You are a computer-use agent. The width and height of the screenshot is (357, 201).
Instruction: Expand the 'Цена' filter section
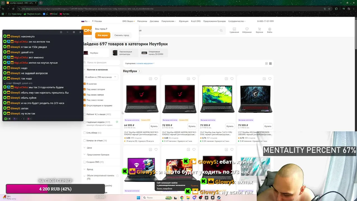tap(88, 148)
